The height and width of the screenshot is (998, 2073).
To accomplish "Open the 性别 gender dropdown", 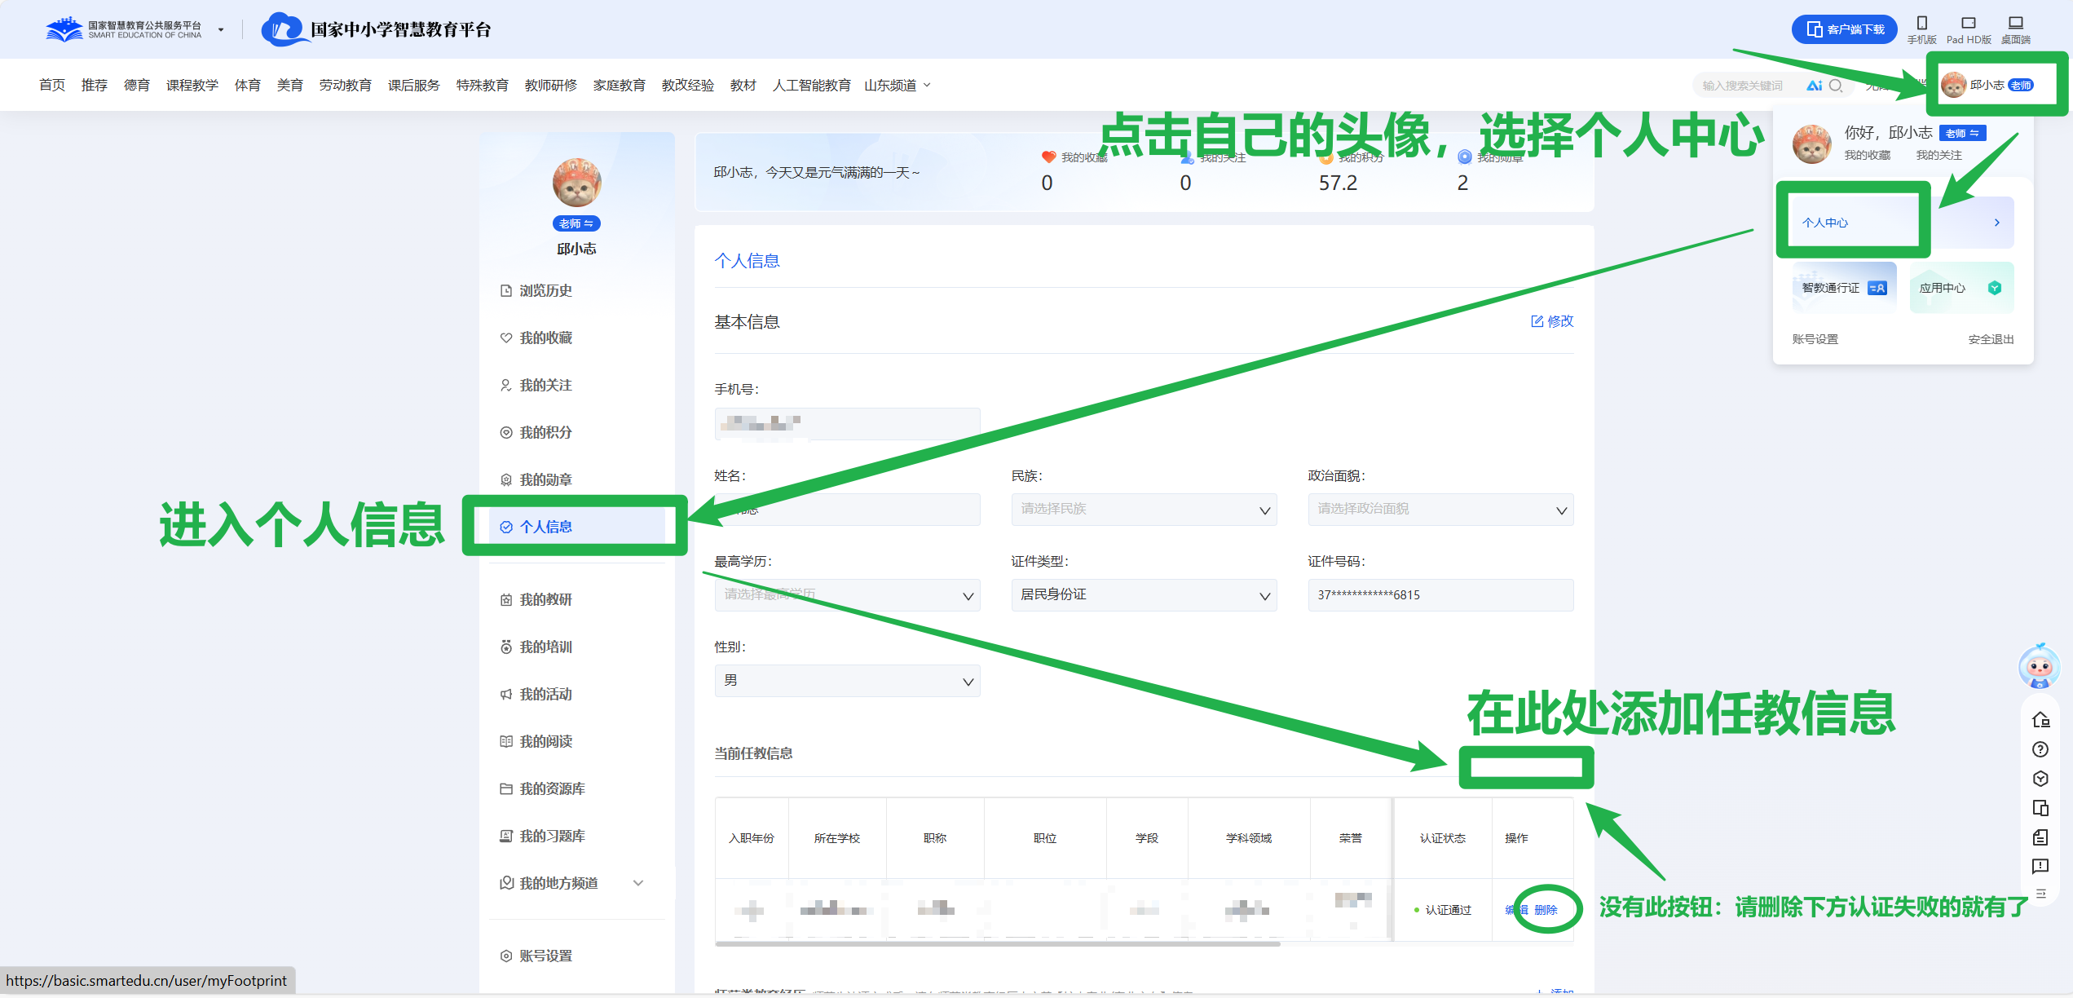I will pyautogui.click(x=847, y=681).
